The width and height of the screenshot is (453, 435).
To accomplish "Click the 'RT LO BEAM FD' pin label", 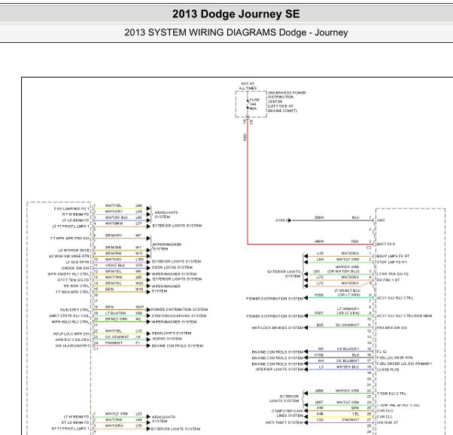I will (x=75, y=422).
